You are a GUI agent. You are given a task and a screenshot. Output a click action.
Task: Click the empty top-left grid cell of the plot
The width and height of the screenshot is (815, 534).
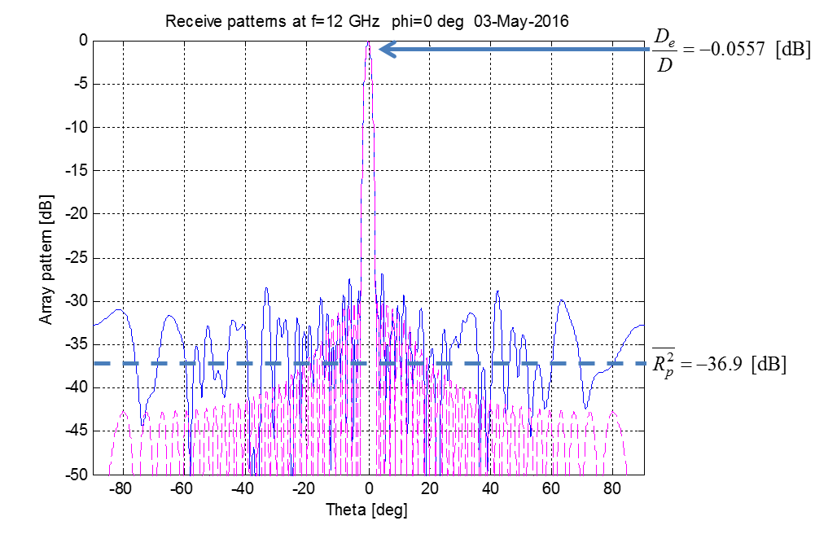pyautogui.click(x=108, y=63)
